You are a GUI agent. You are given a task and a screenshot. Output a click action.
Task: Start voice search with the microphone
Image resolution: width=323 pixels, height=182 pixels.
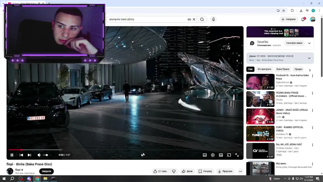213,19
